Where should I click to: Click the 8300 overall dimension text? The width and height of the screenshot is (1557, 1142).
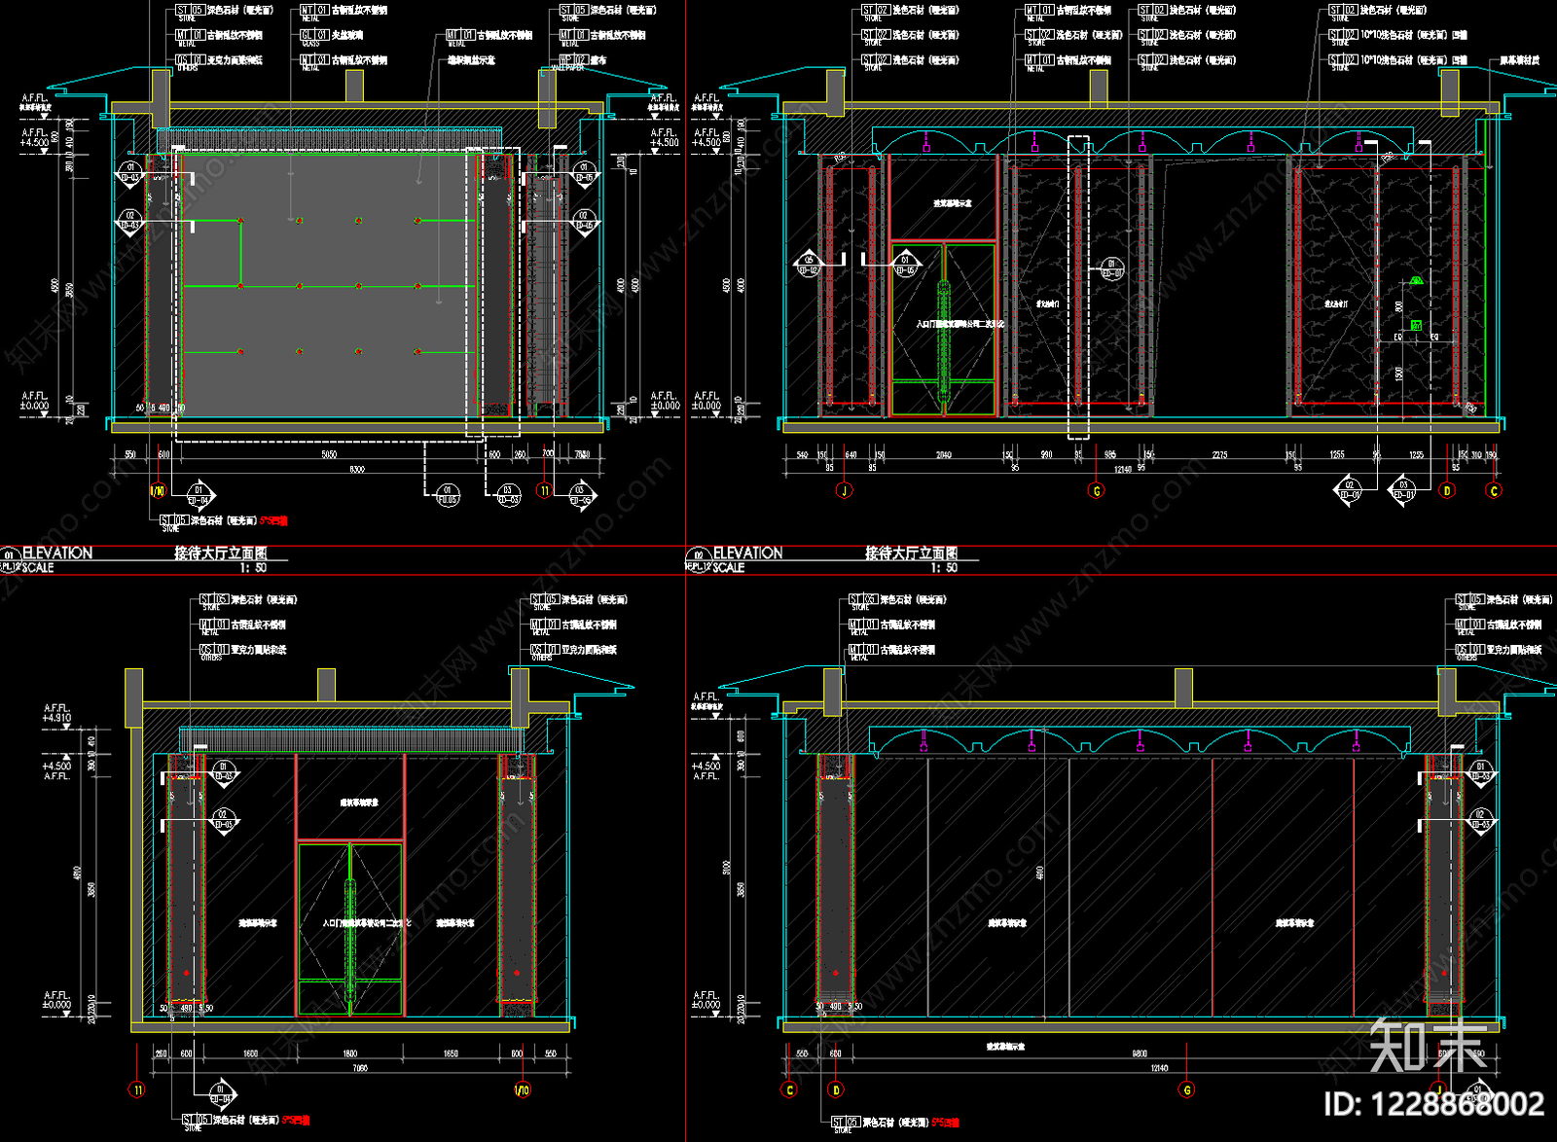(357, 470)
